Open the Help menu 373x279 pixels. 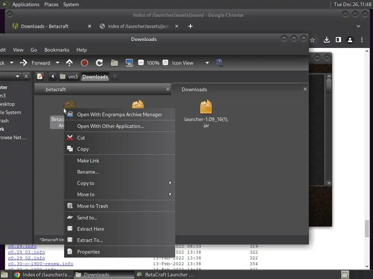coord(82,50)
